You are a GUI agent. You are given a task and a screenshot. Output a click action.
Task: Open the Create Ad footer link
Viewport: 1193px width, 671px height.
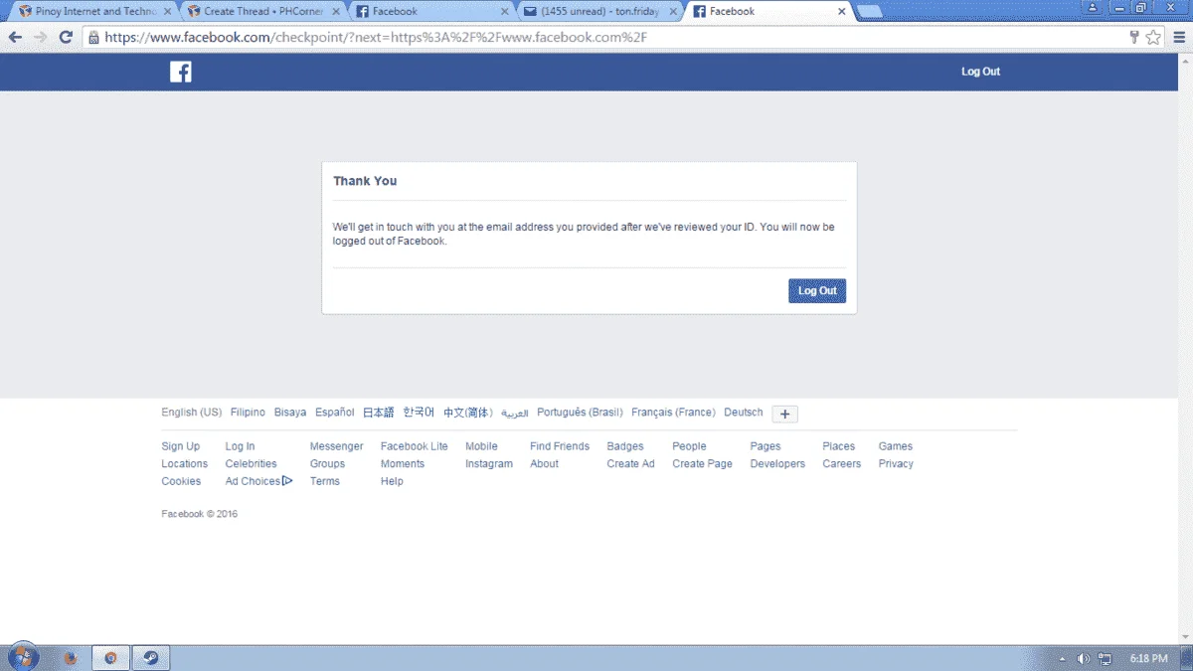(x=630, y=464)
